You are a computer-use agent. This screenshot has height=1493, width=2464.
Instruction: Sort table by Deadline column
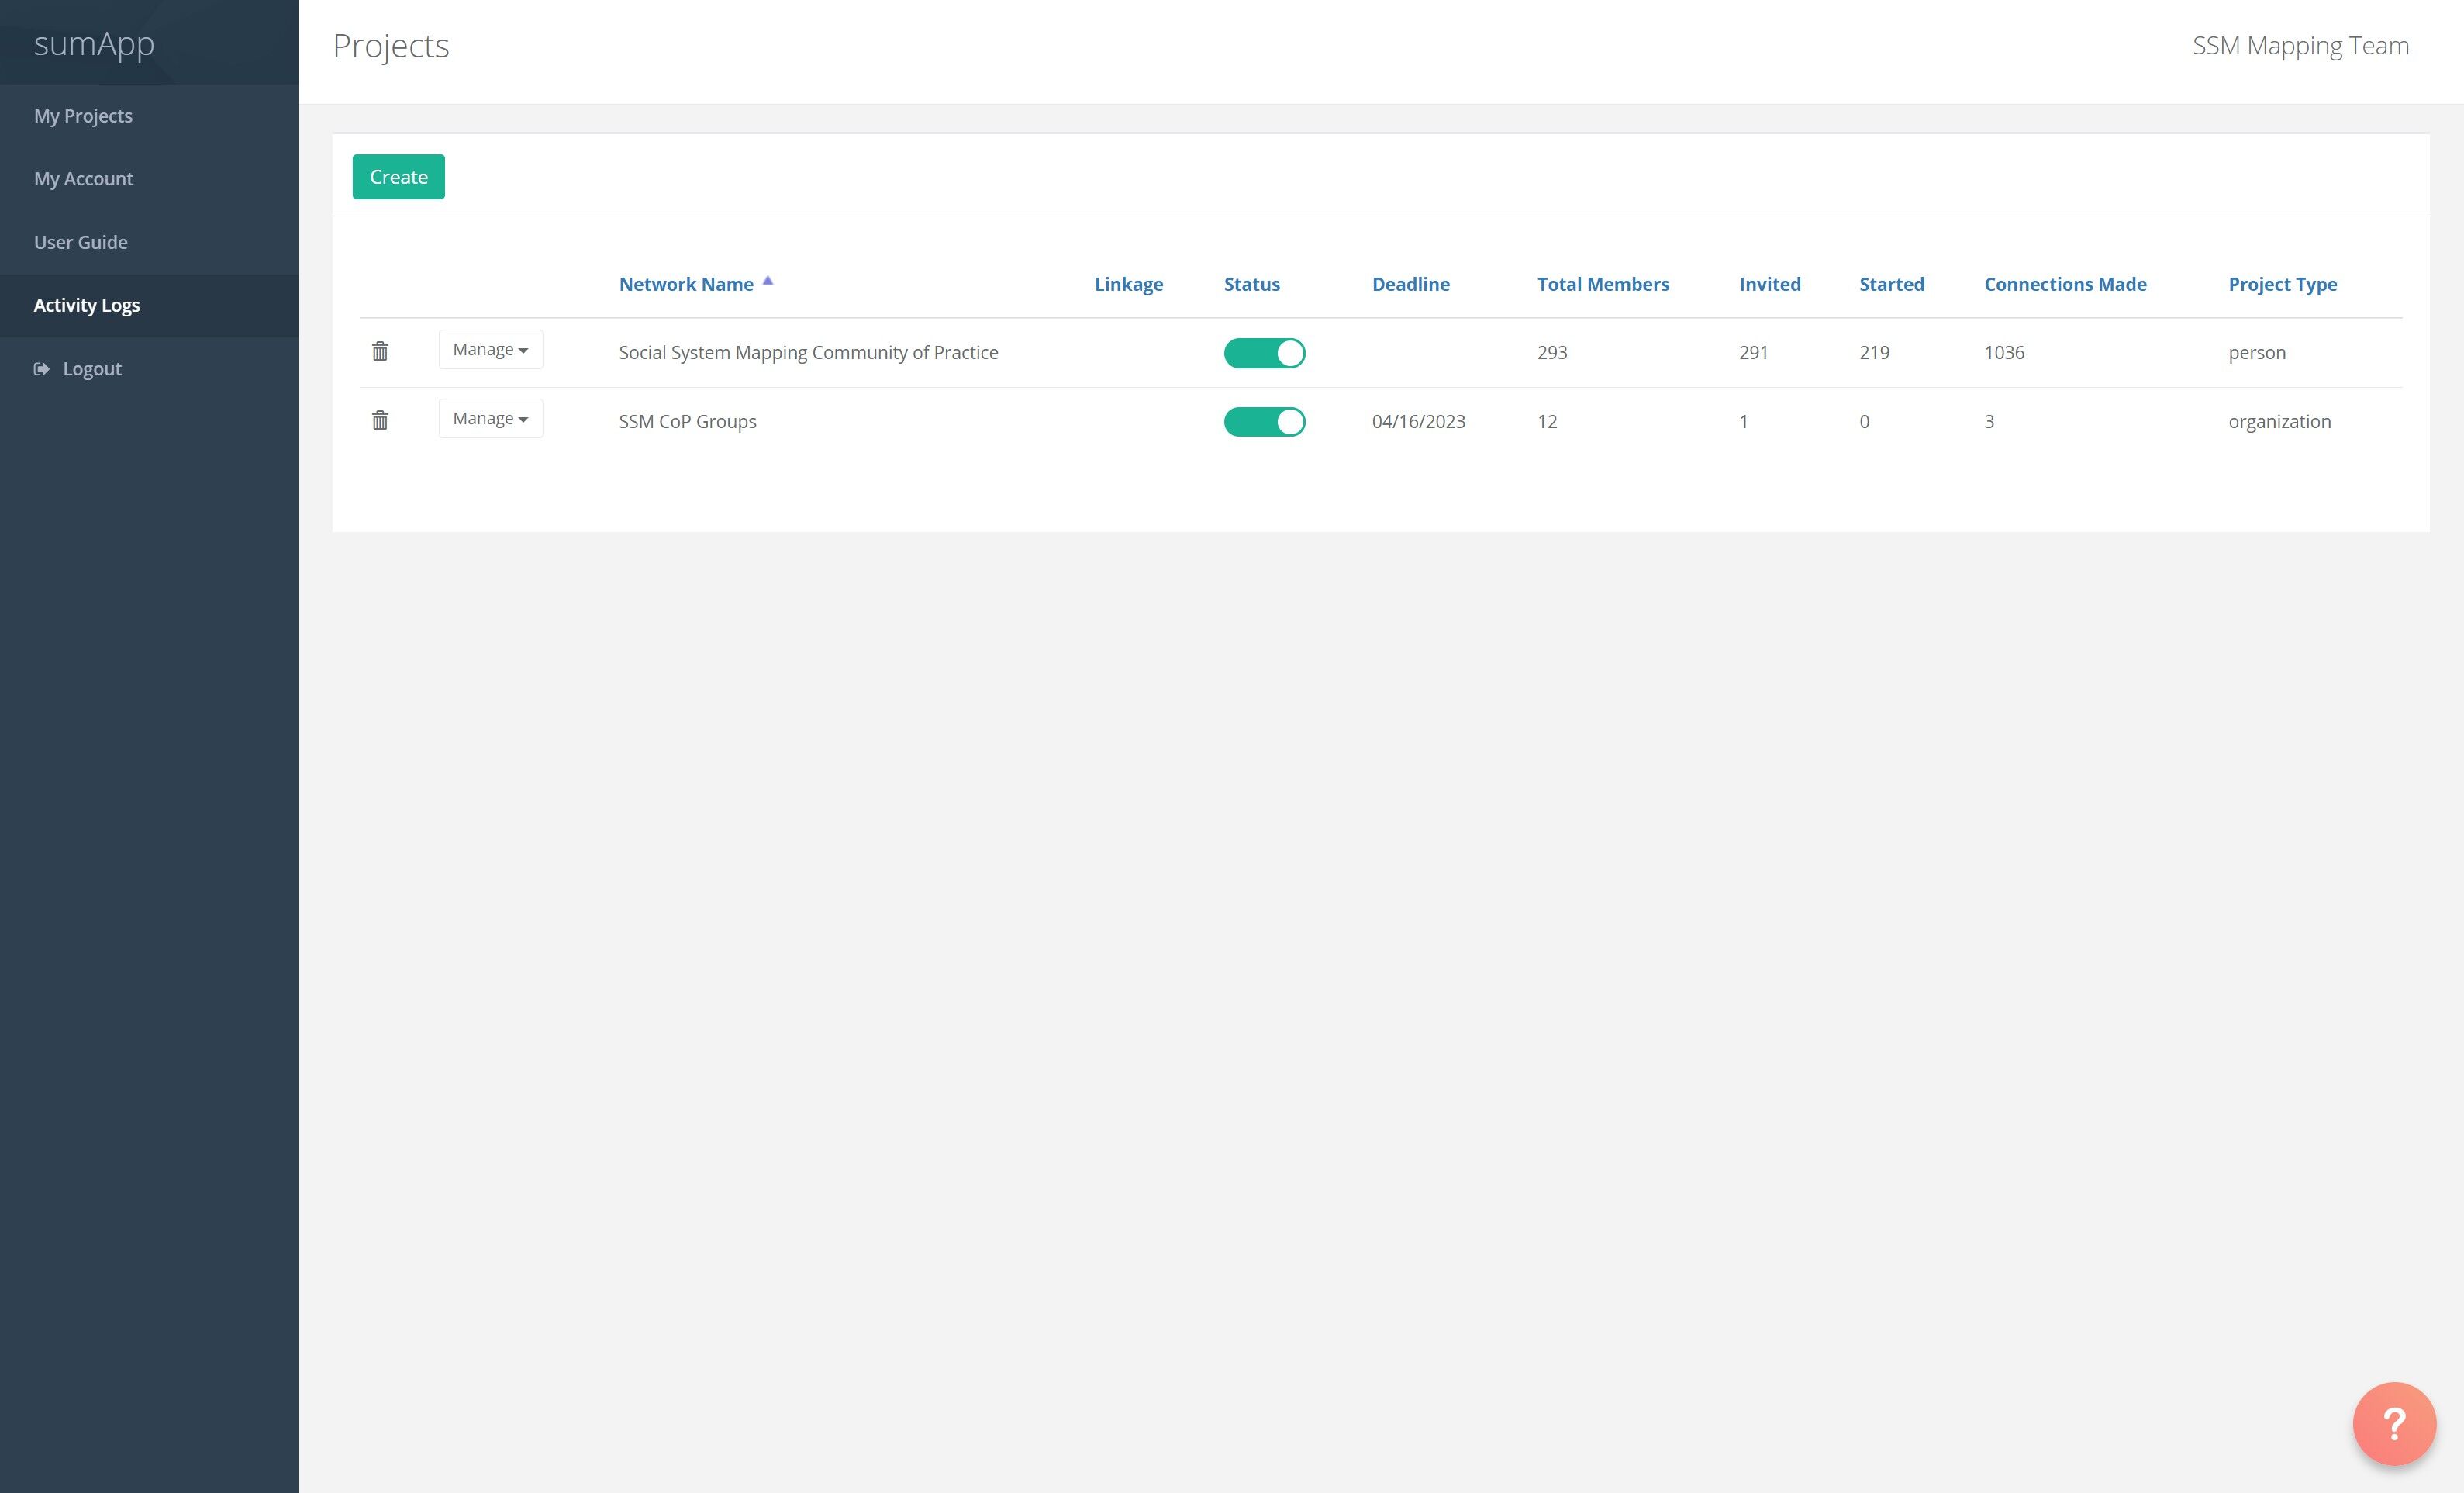[x=1410, y=284]
